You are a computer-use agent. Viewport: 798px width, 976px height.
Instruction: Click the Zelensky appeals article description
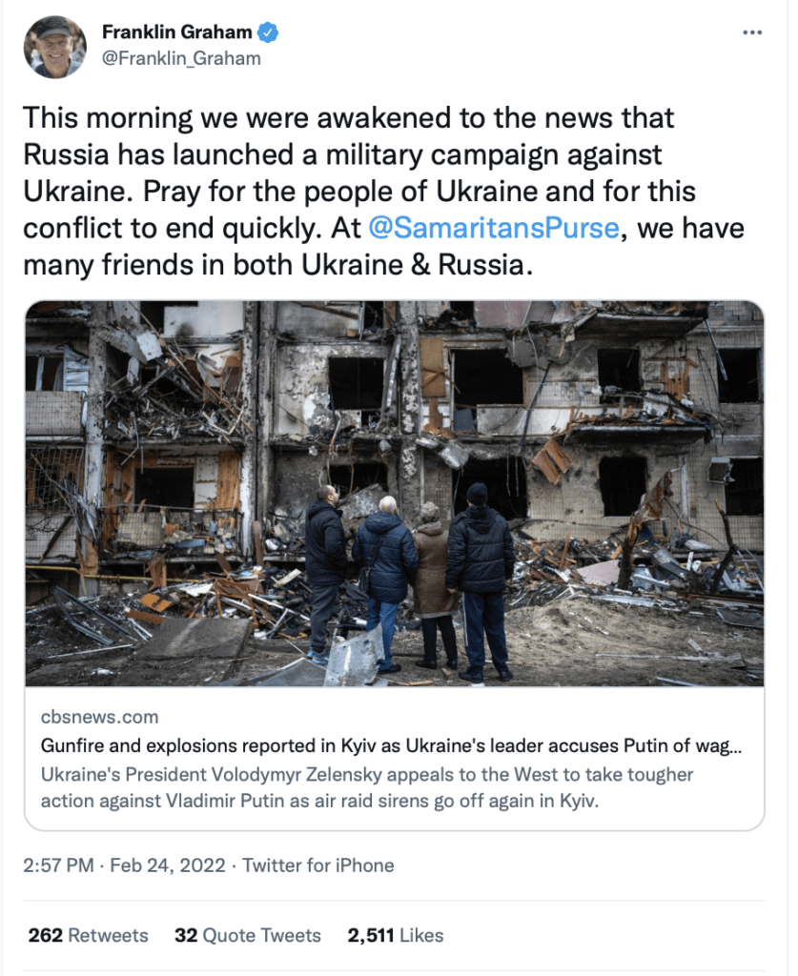pos(367,787)
